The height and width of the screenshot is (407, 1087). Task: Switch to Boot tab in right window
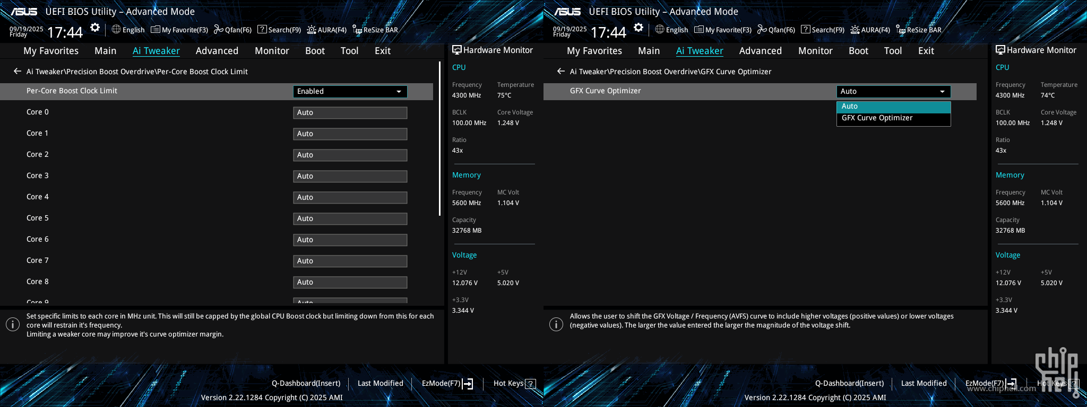tap(859, 51)
